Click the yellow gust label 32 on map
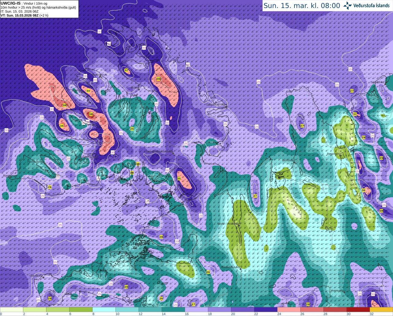Viewport: 393px width, 316px height. (126, 70)
